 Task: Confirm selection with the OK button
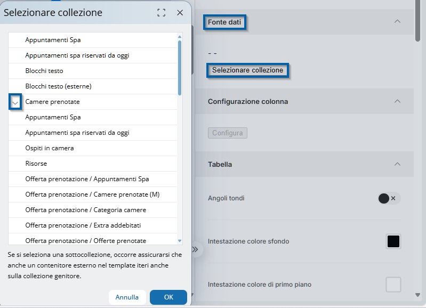click(x=168, y=297)
